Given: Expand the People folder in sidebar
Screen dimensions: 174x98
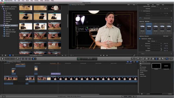Looking at the screenshot, I should coord(2,36).
